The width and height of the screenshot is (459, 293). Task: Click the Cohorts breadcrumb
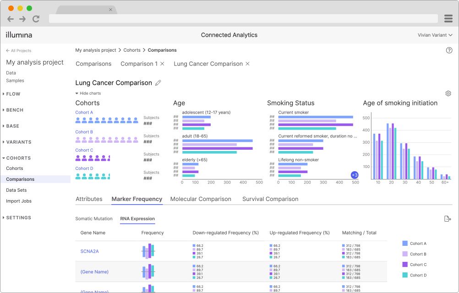pos(132,50)
